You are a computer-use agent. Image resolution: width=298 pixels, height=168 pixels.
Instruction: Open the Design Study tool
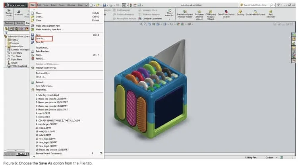tap(9, 13)
